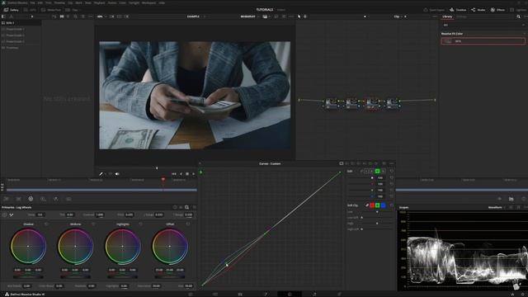The width and height of the screenshot is (528, 297).
Task: Click the search icon in the effects Library panel
Action: click(x=519, y=16)
